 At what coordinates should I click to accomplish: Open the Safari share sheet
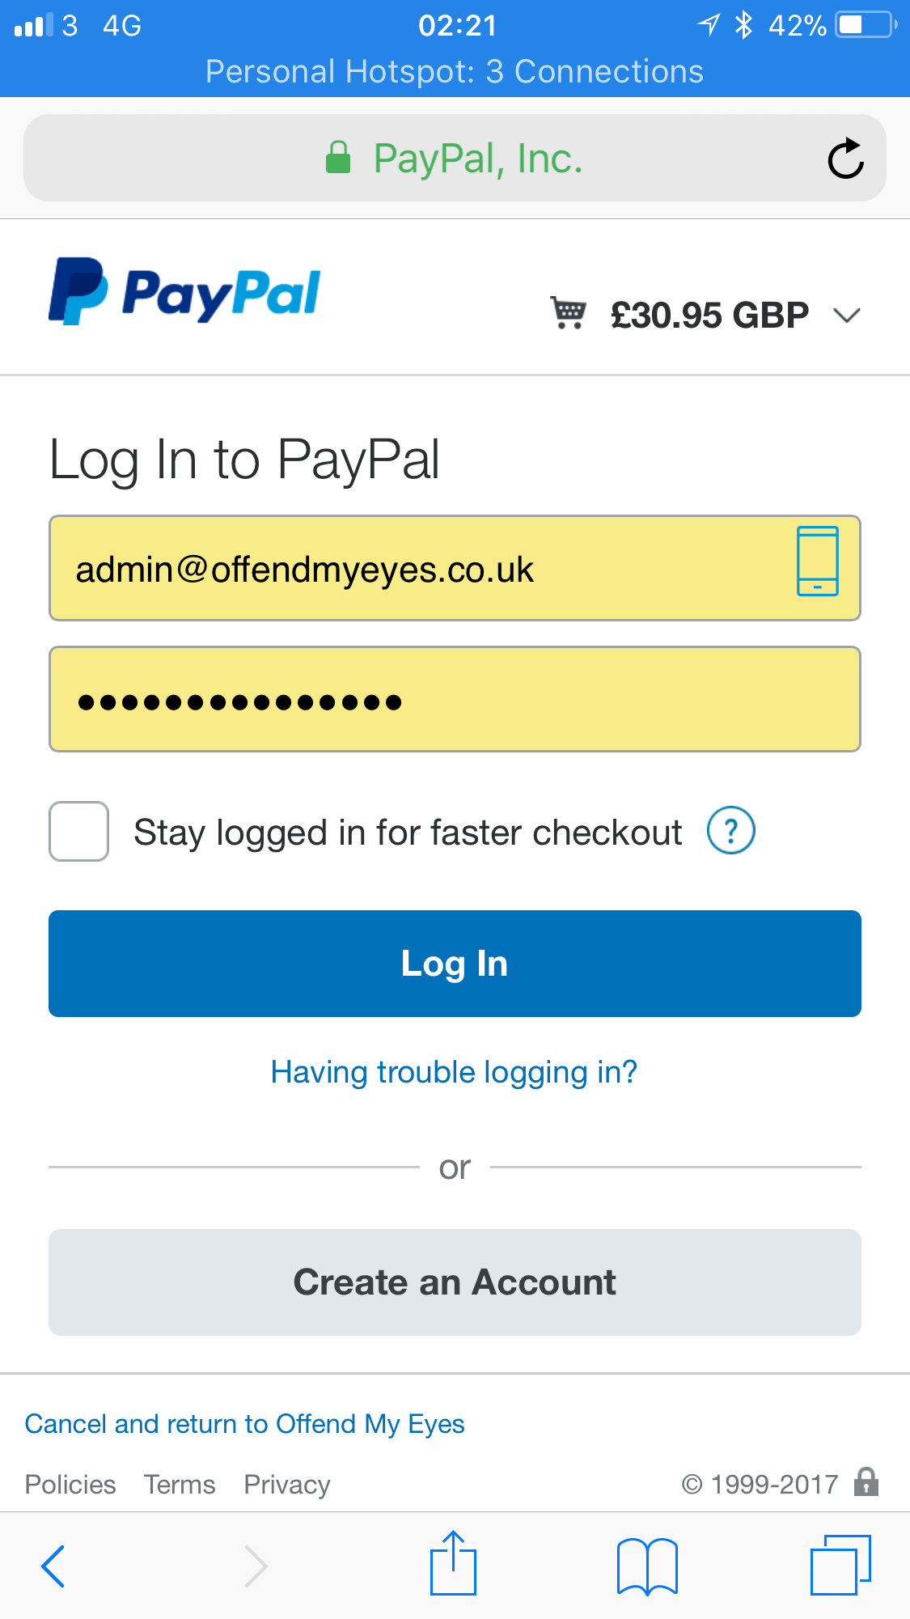pyautogui.click(x=453, y=1563)
